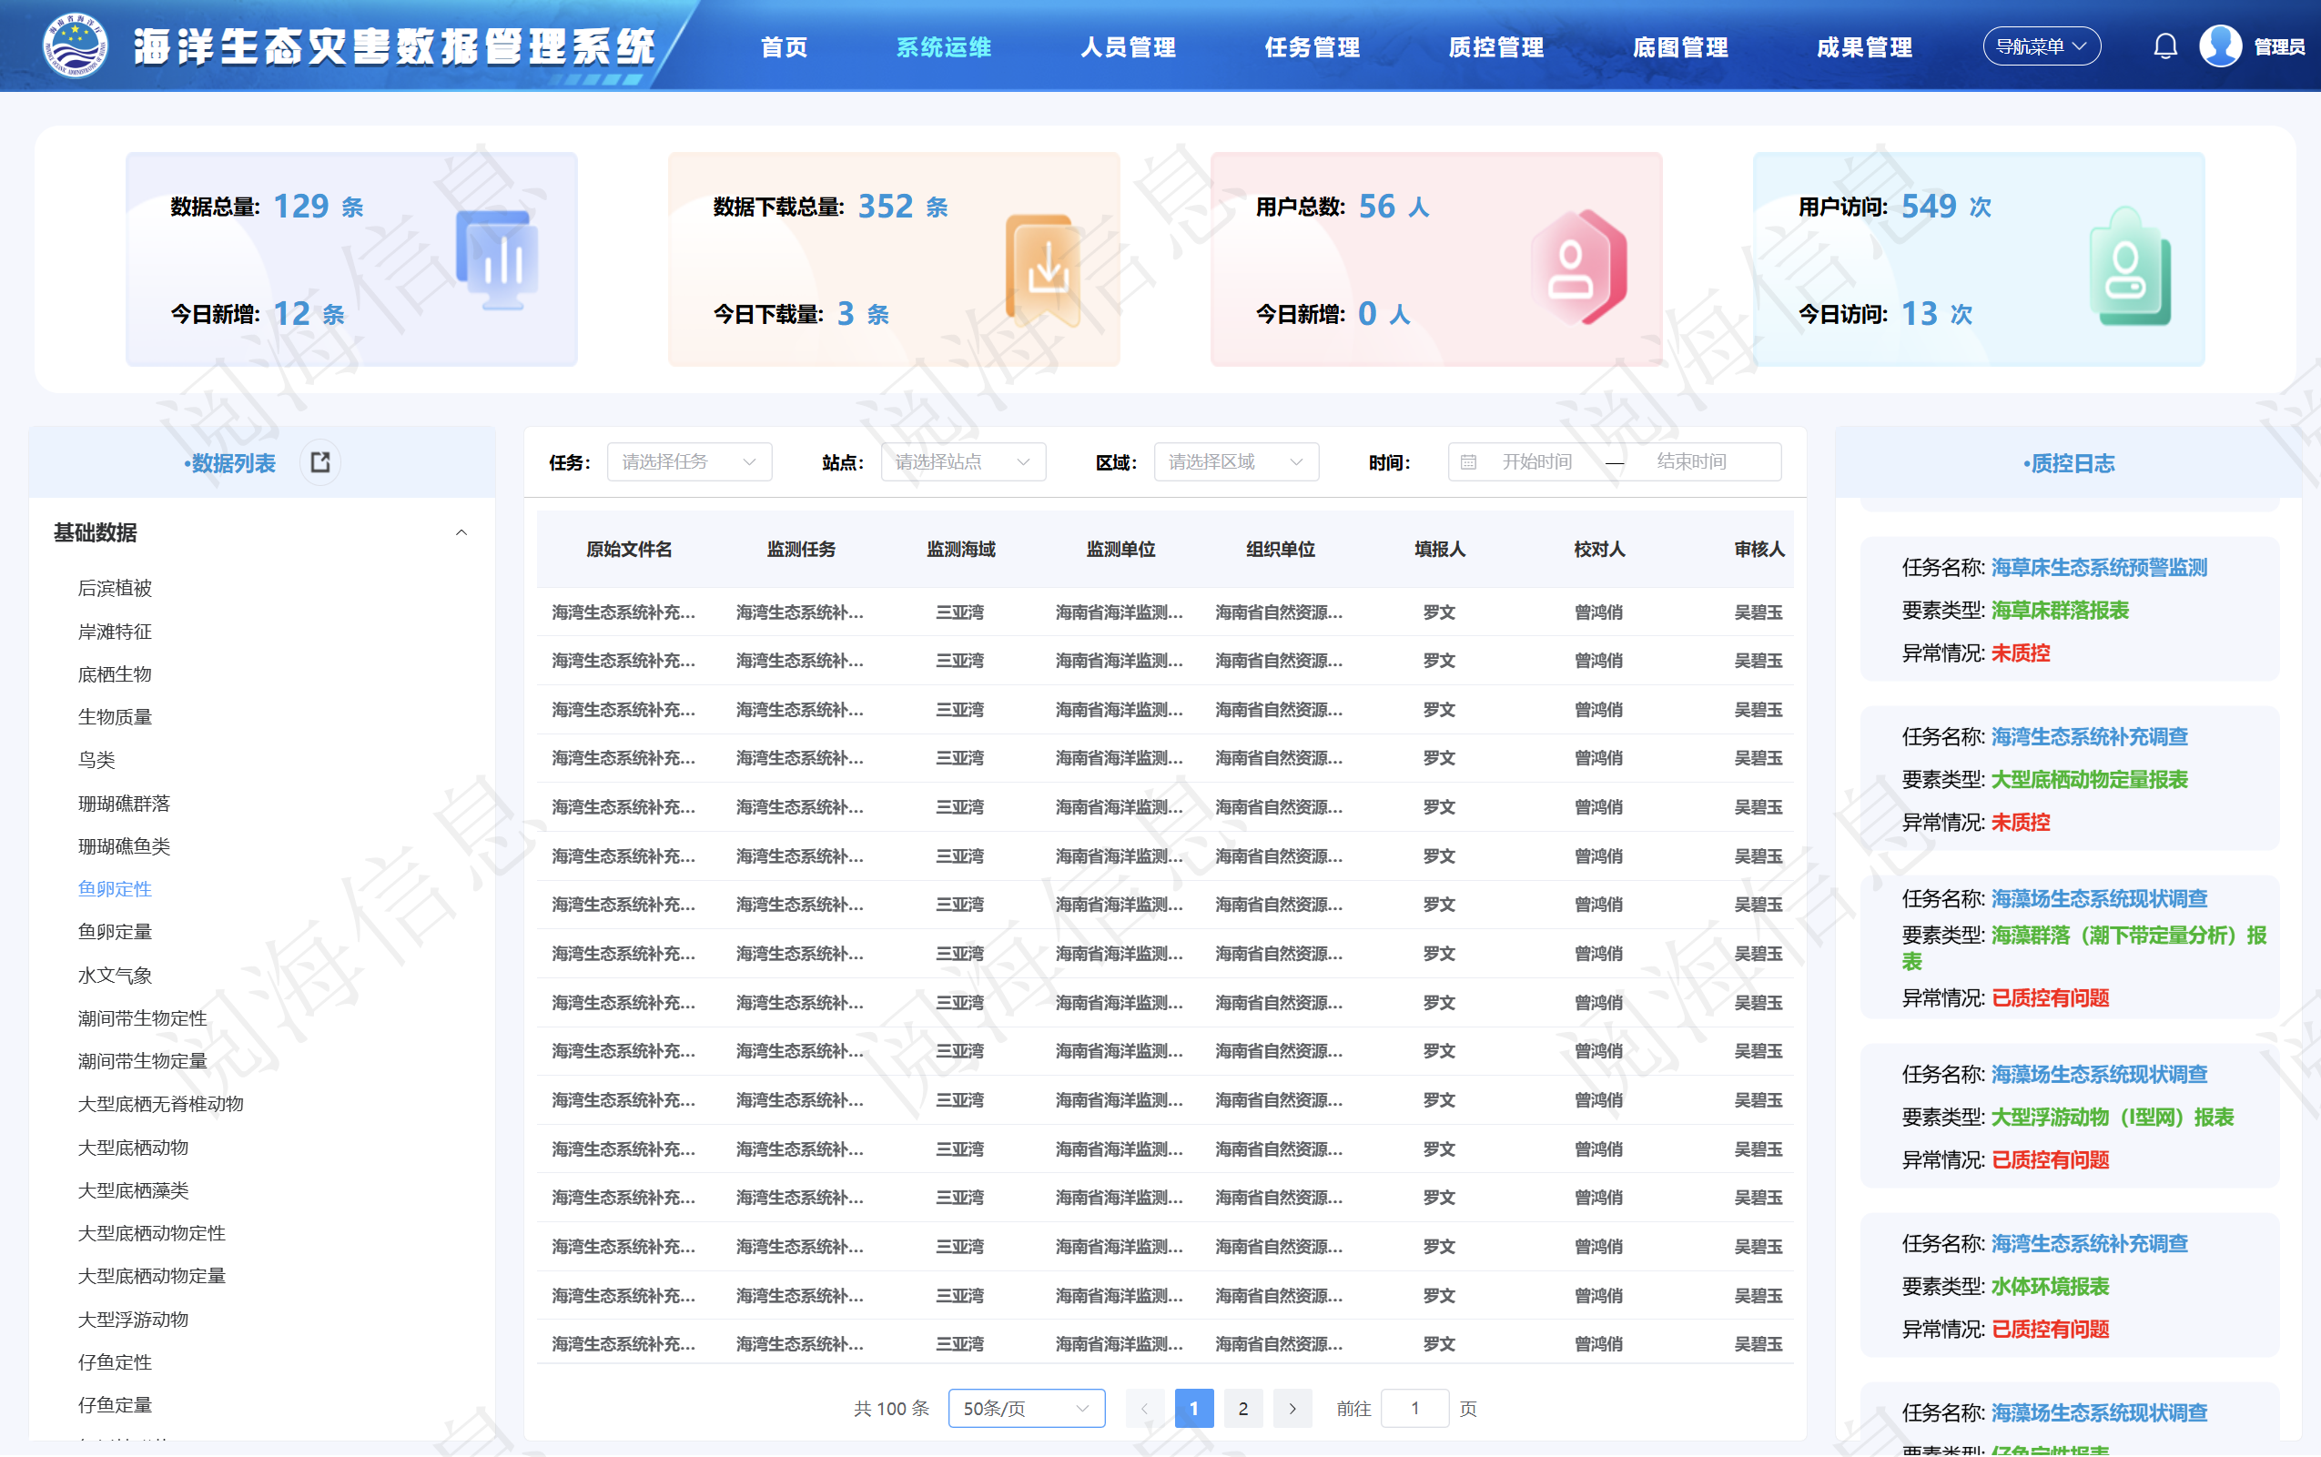Switch to the 质控管理 menu
This screenshot has width=2321, height=1457.
pyautogui.click(x=1495, y=47)
